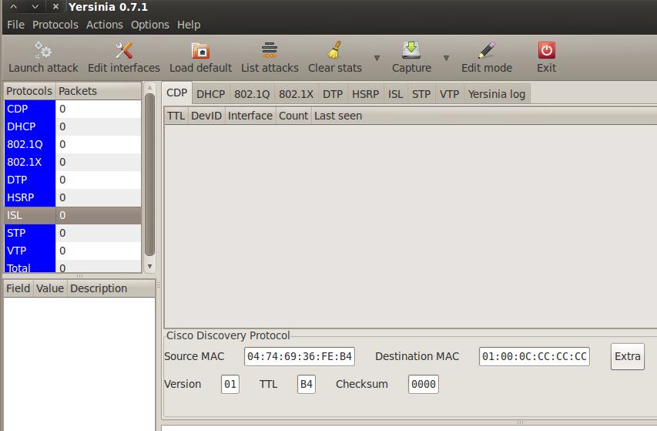
Task: Click the Checksum field showing 0000
Action: point(423,384)
